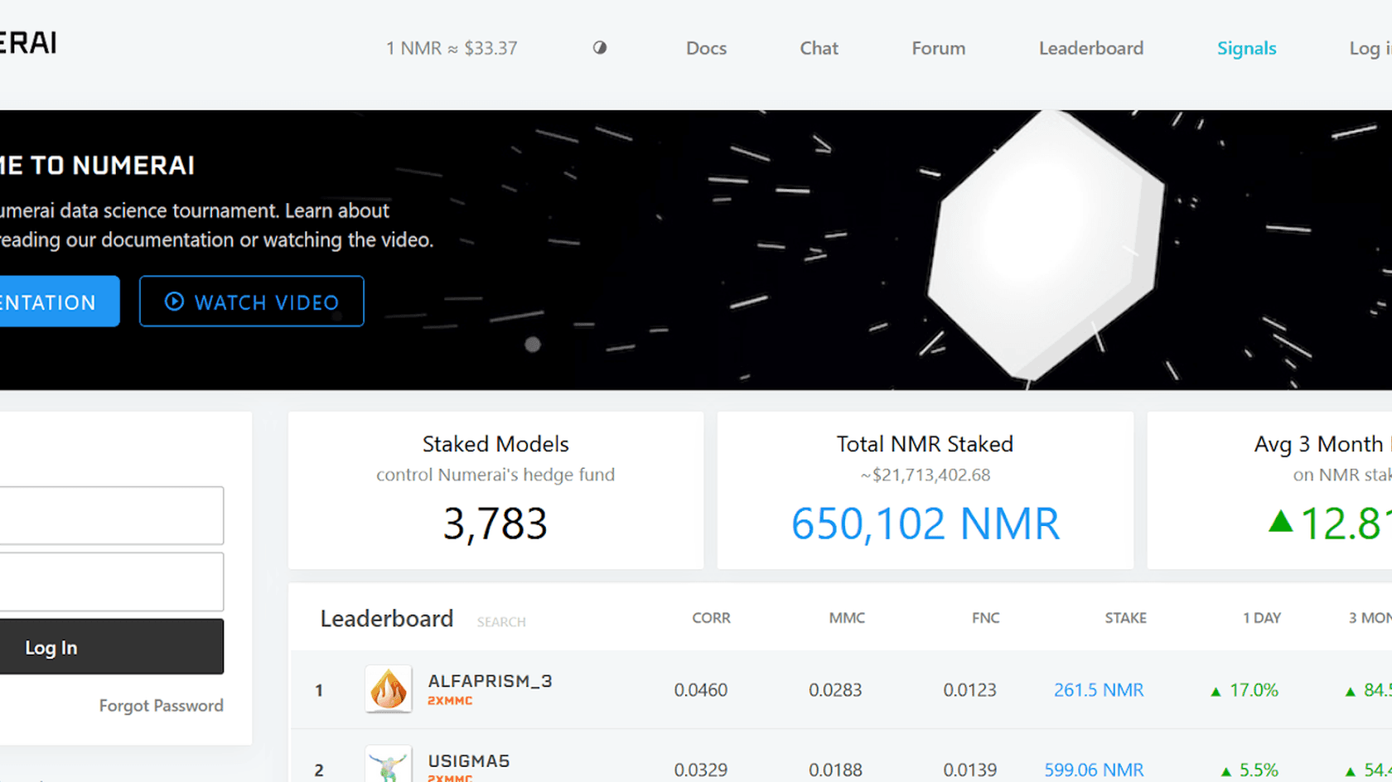
Task: Click the Forgot Password link
Action: point(161,706)
